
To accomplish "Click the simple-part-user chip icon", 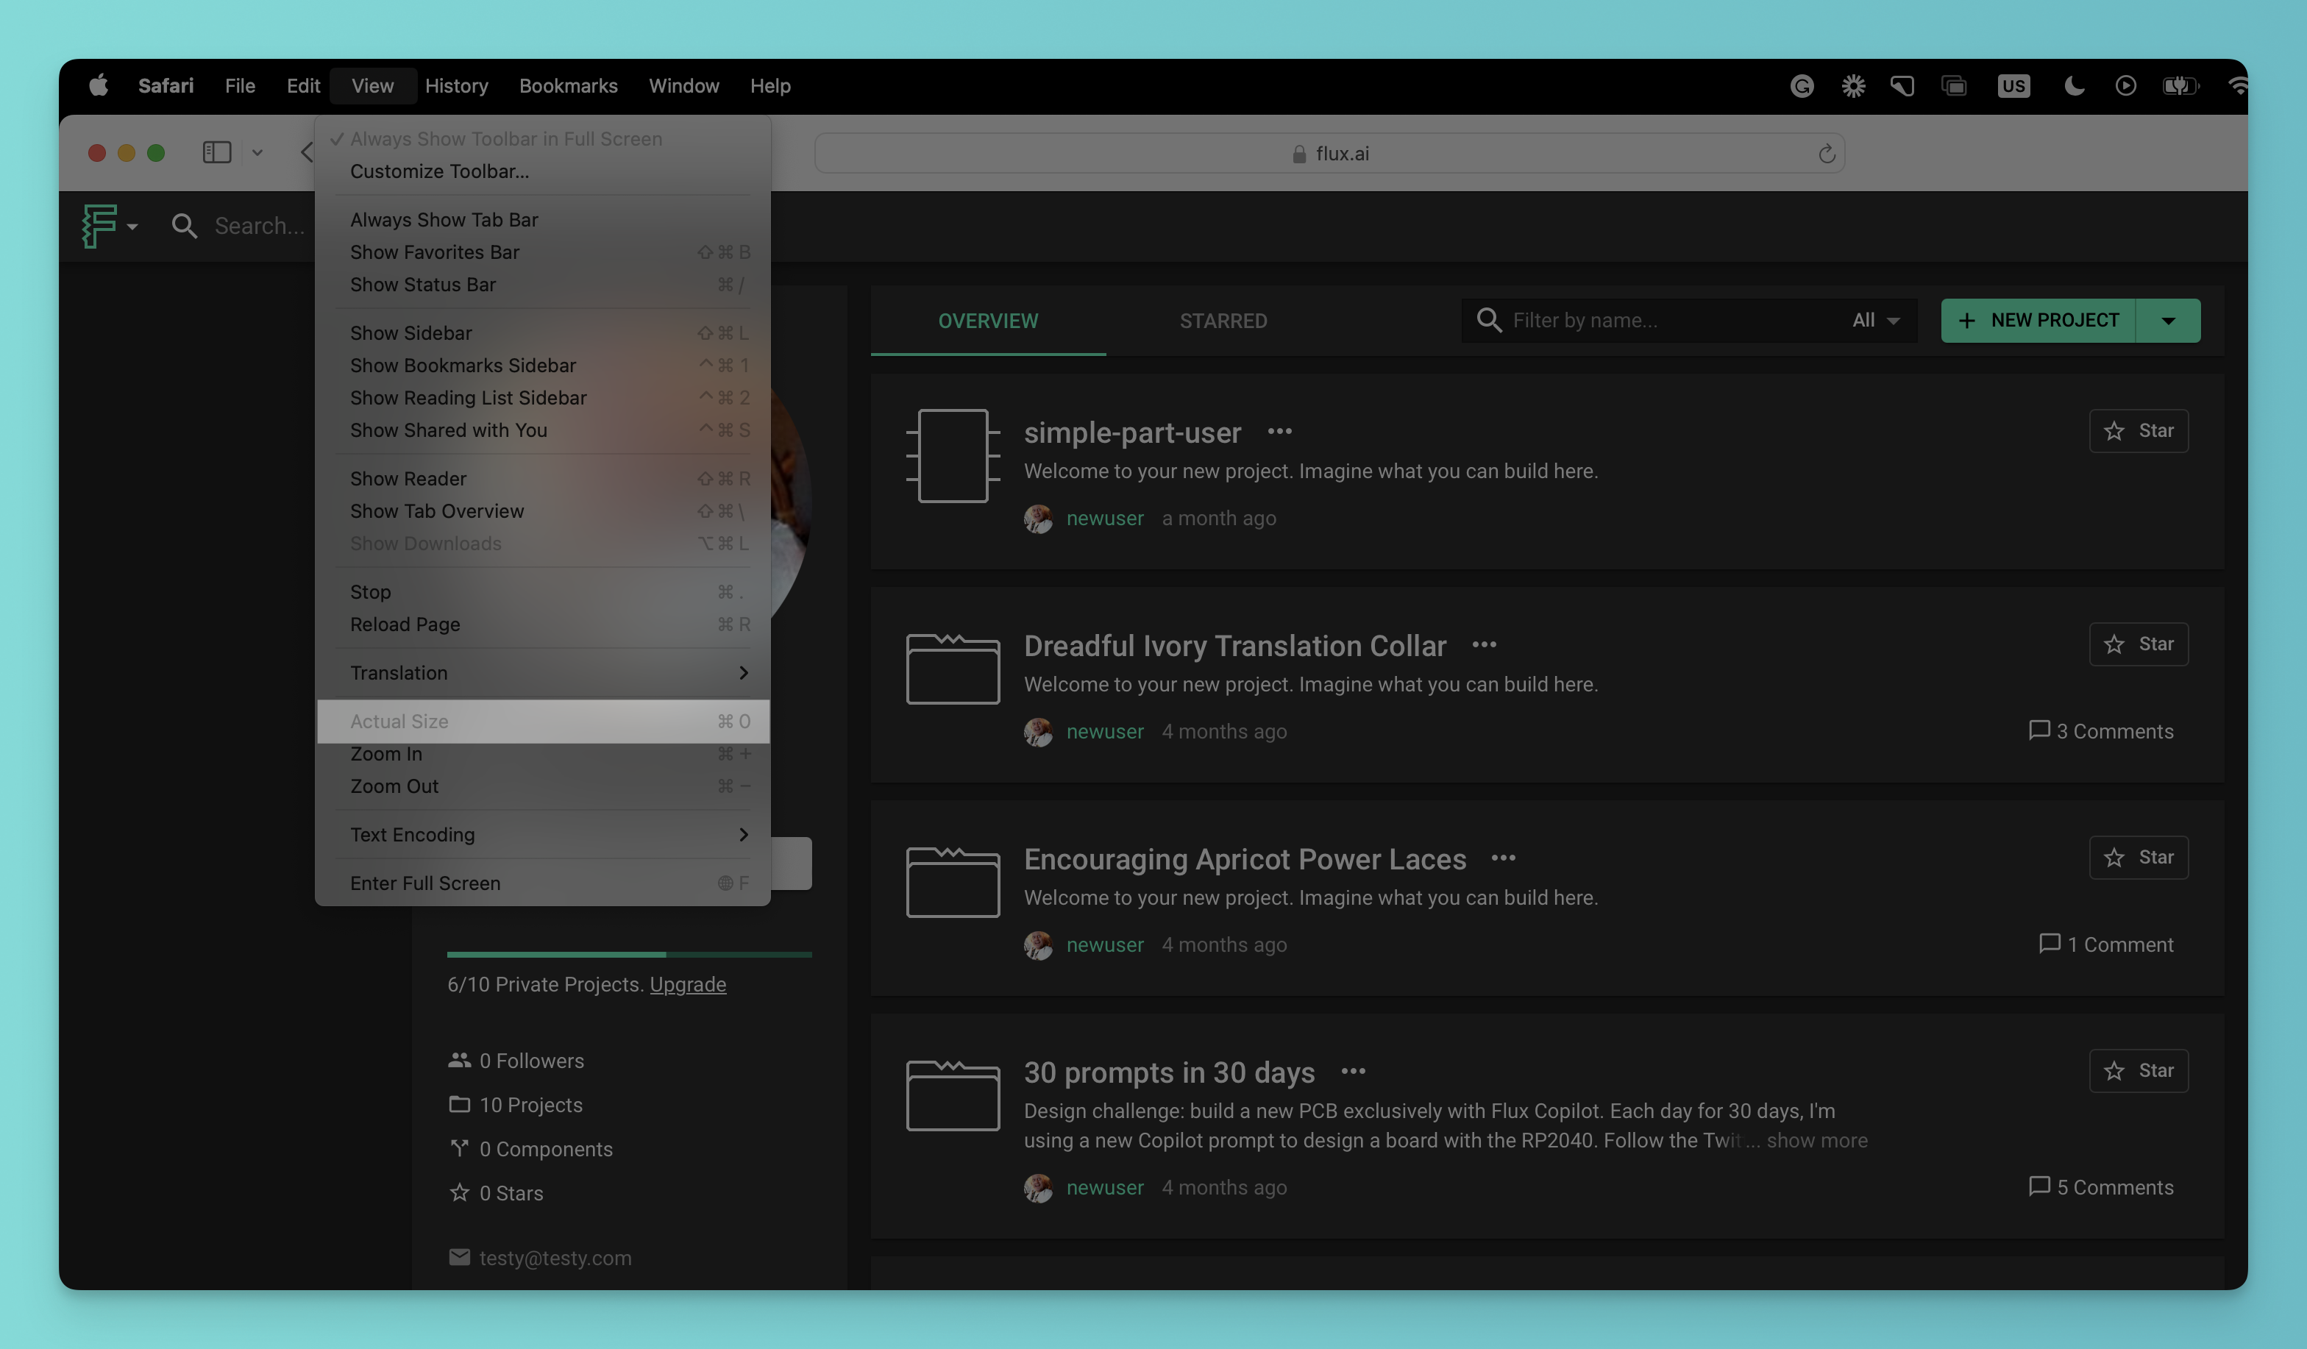I will click(952, 455).
